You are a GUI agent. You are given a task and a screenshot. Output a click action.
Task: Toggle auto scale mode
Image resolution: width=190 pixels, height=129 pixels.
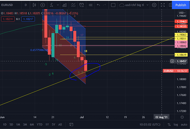[x=184, y=124]
